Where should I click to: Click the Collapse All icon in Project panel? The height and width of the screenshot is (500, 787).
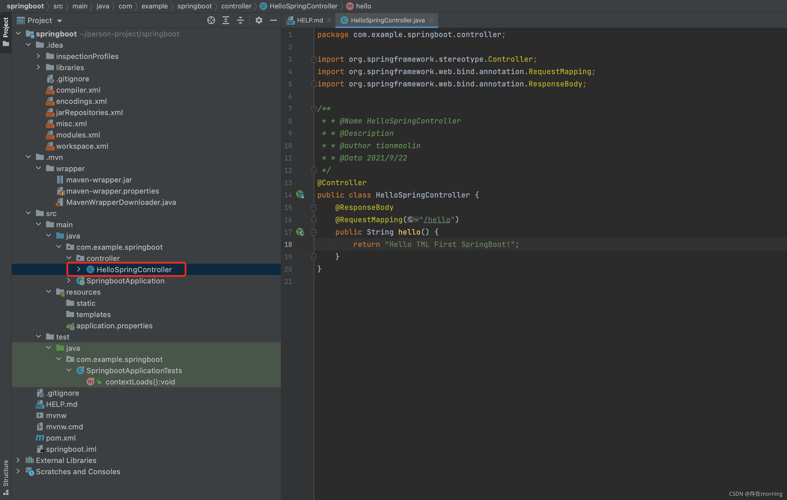[x=240, y=20]
